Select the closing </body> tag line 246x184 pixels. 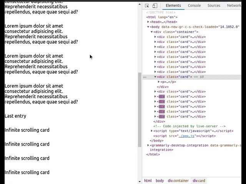click(156, 141)
